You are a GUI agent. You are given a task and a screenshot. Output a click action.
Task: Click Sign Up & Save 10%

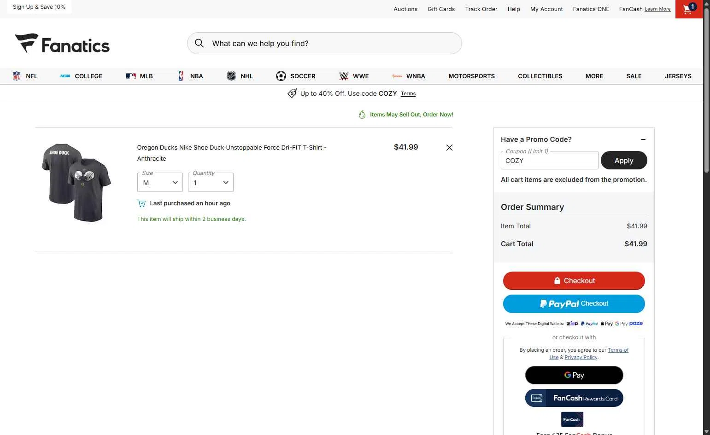click(39, 7)
